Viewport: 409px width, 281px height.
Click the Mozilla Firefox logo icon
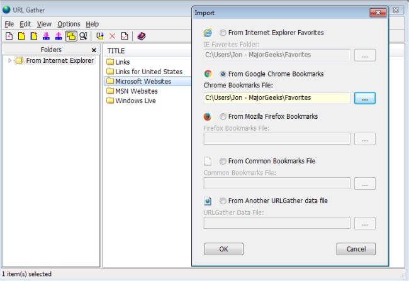click(x=208, y=116)
